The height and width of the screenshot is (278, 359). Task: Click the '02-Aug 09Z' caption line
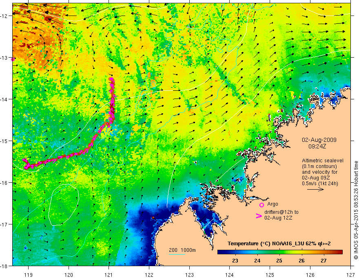pyautogui.click(x=315, y=177)
